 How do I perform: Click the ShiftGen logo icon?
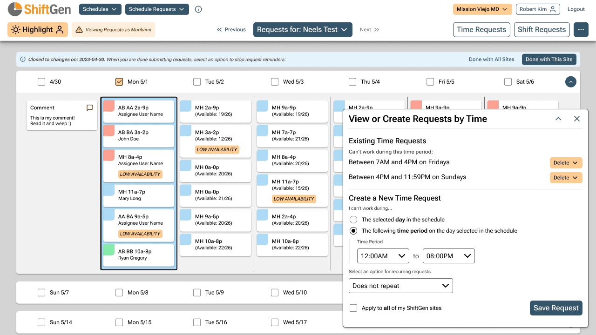15,9
